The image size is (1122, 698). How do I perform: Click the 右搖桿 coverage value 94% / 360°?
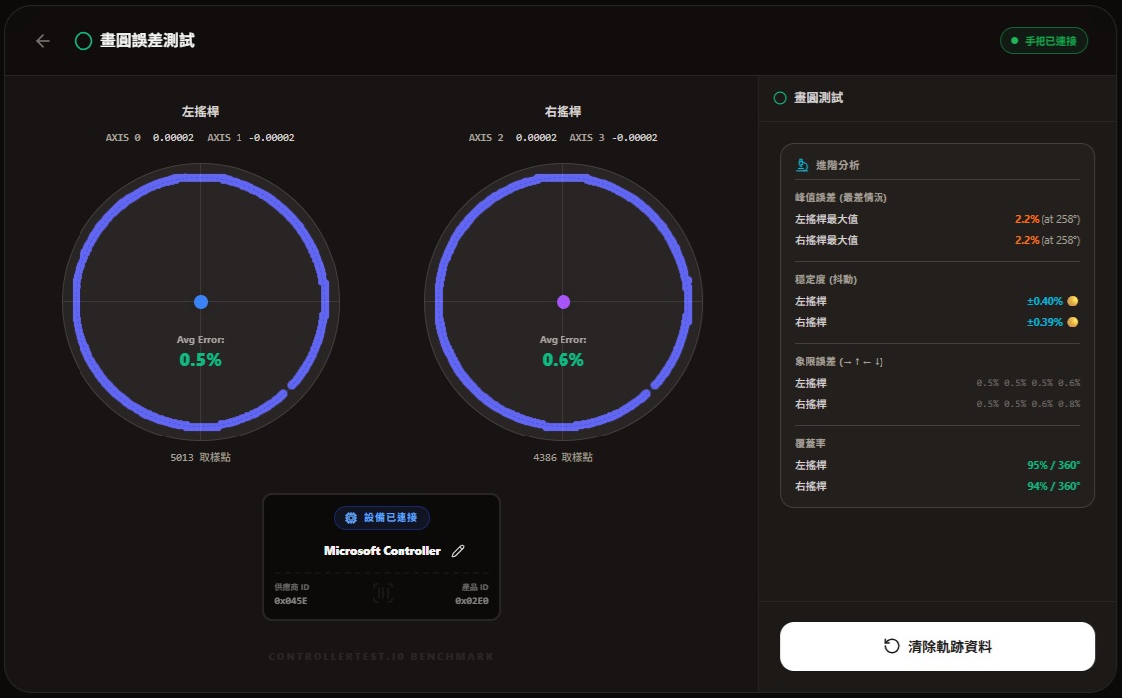[x=1052, y=486]
